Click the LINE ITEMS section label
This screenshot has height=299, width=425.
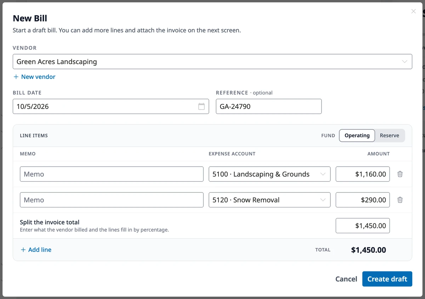pyautogui.click(x=34, y=136)
